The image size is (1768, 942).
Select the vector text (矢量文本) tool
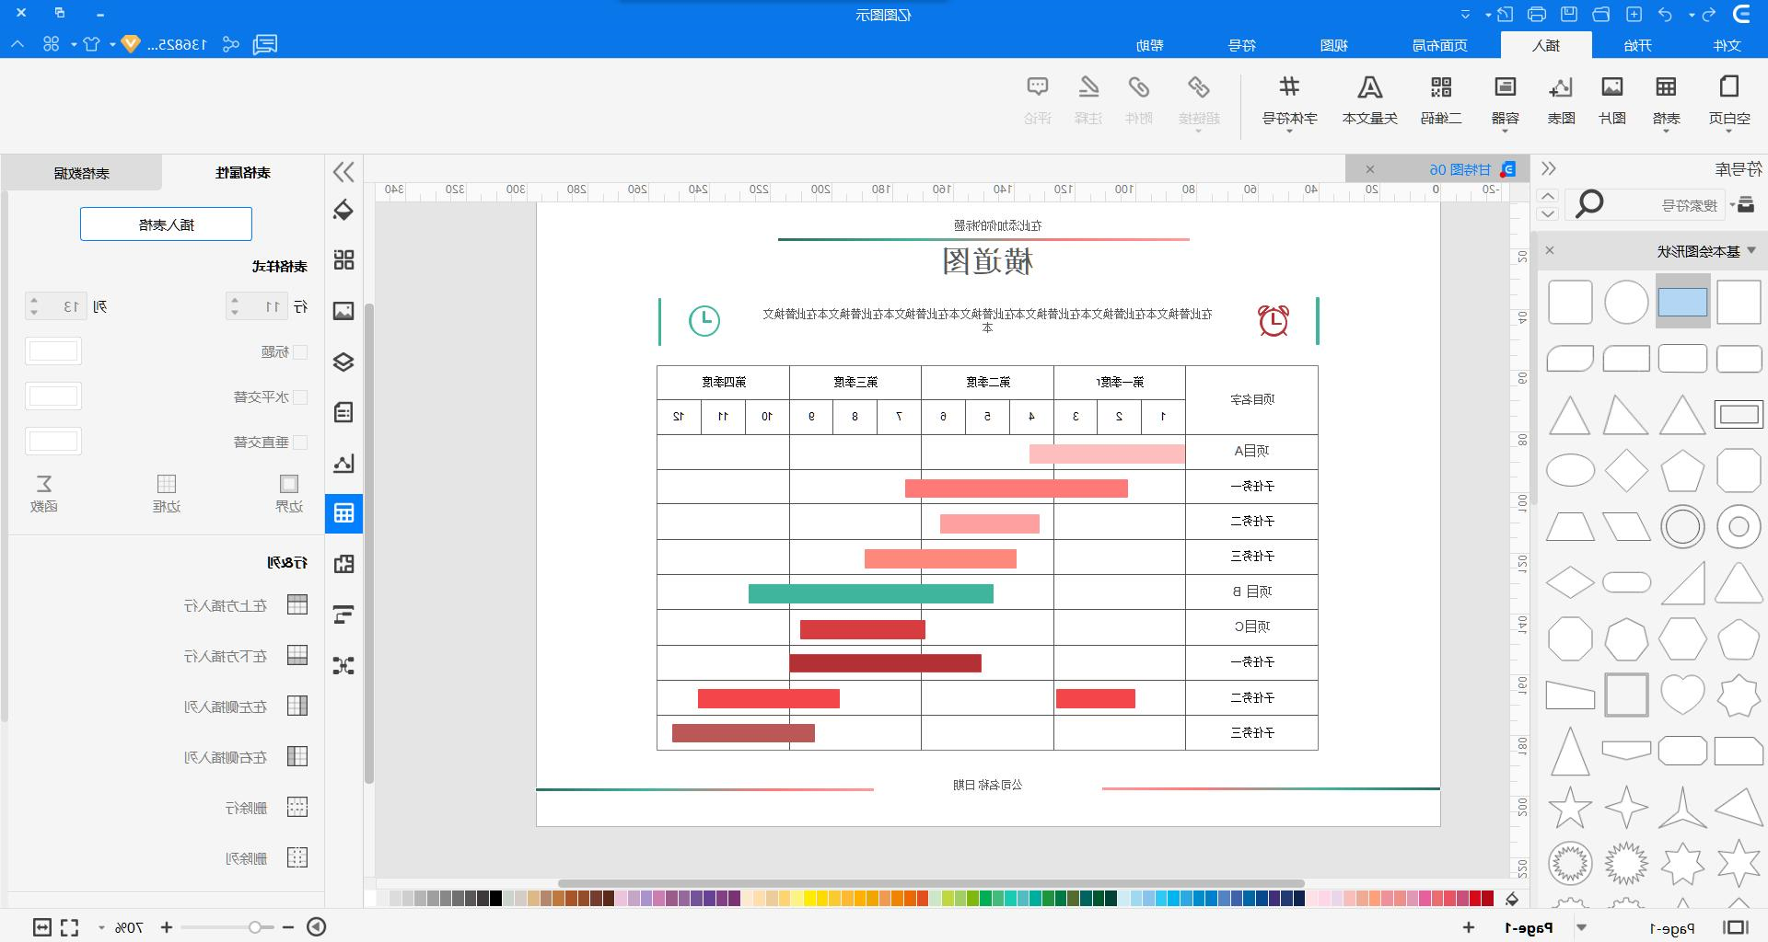tap(1370, 99)
